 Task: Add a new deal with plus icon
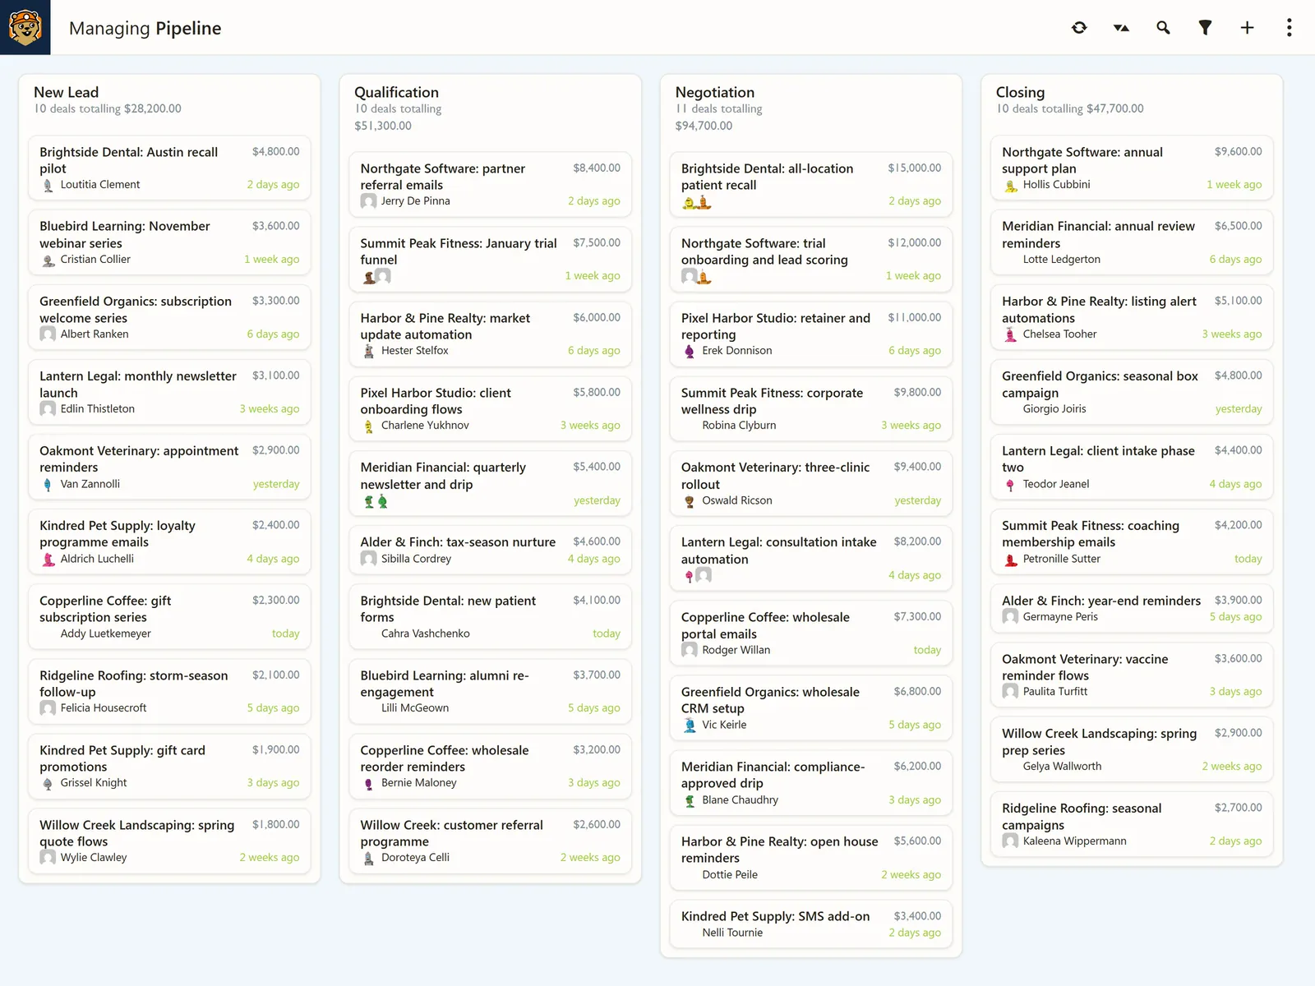(1247, 28)
